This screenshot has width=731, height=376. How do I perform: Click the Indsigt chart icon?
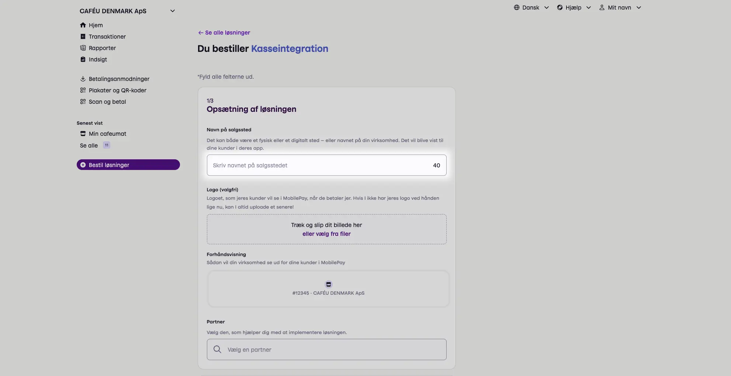(83, 59)
